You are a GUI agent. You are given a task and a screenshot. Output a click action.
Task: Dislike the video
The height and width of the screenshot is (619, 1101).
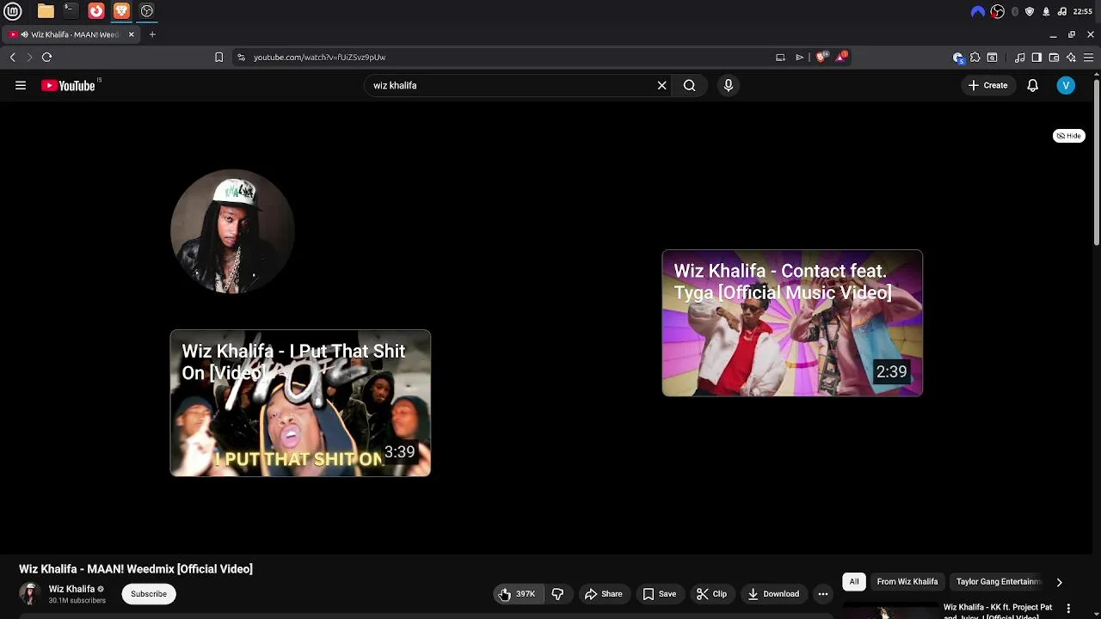557,594
